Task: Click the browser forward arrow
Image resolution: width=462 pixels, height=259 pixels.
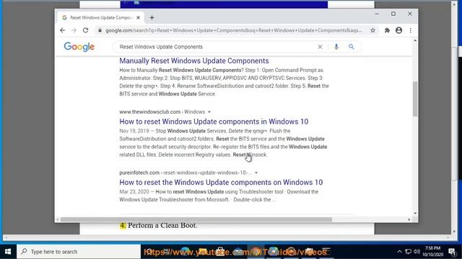Action: [74, 30]
